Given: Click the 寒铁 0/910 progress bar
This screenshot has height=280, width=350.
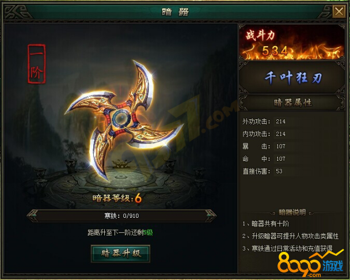Looking at the screenshot, I should pos(121,215).
